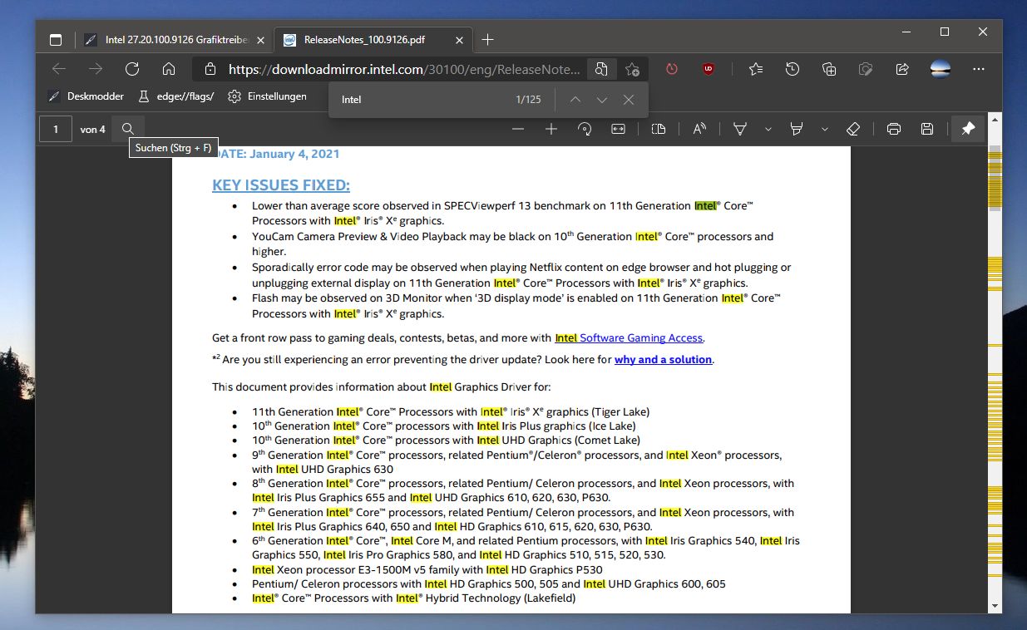Open the browser home page
The width and height of the screenshot is (1027, 630).
169,69
